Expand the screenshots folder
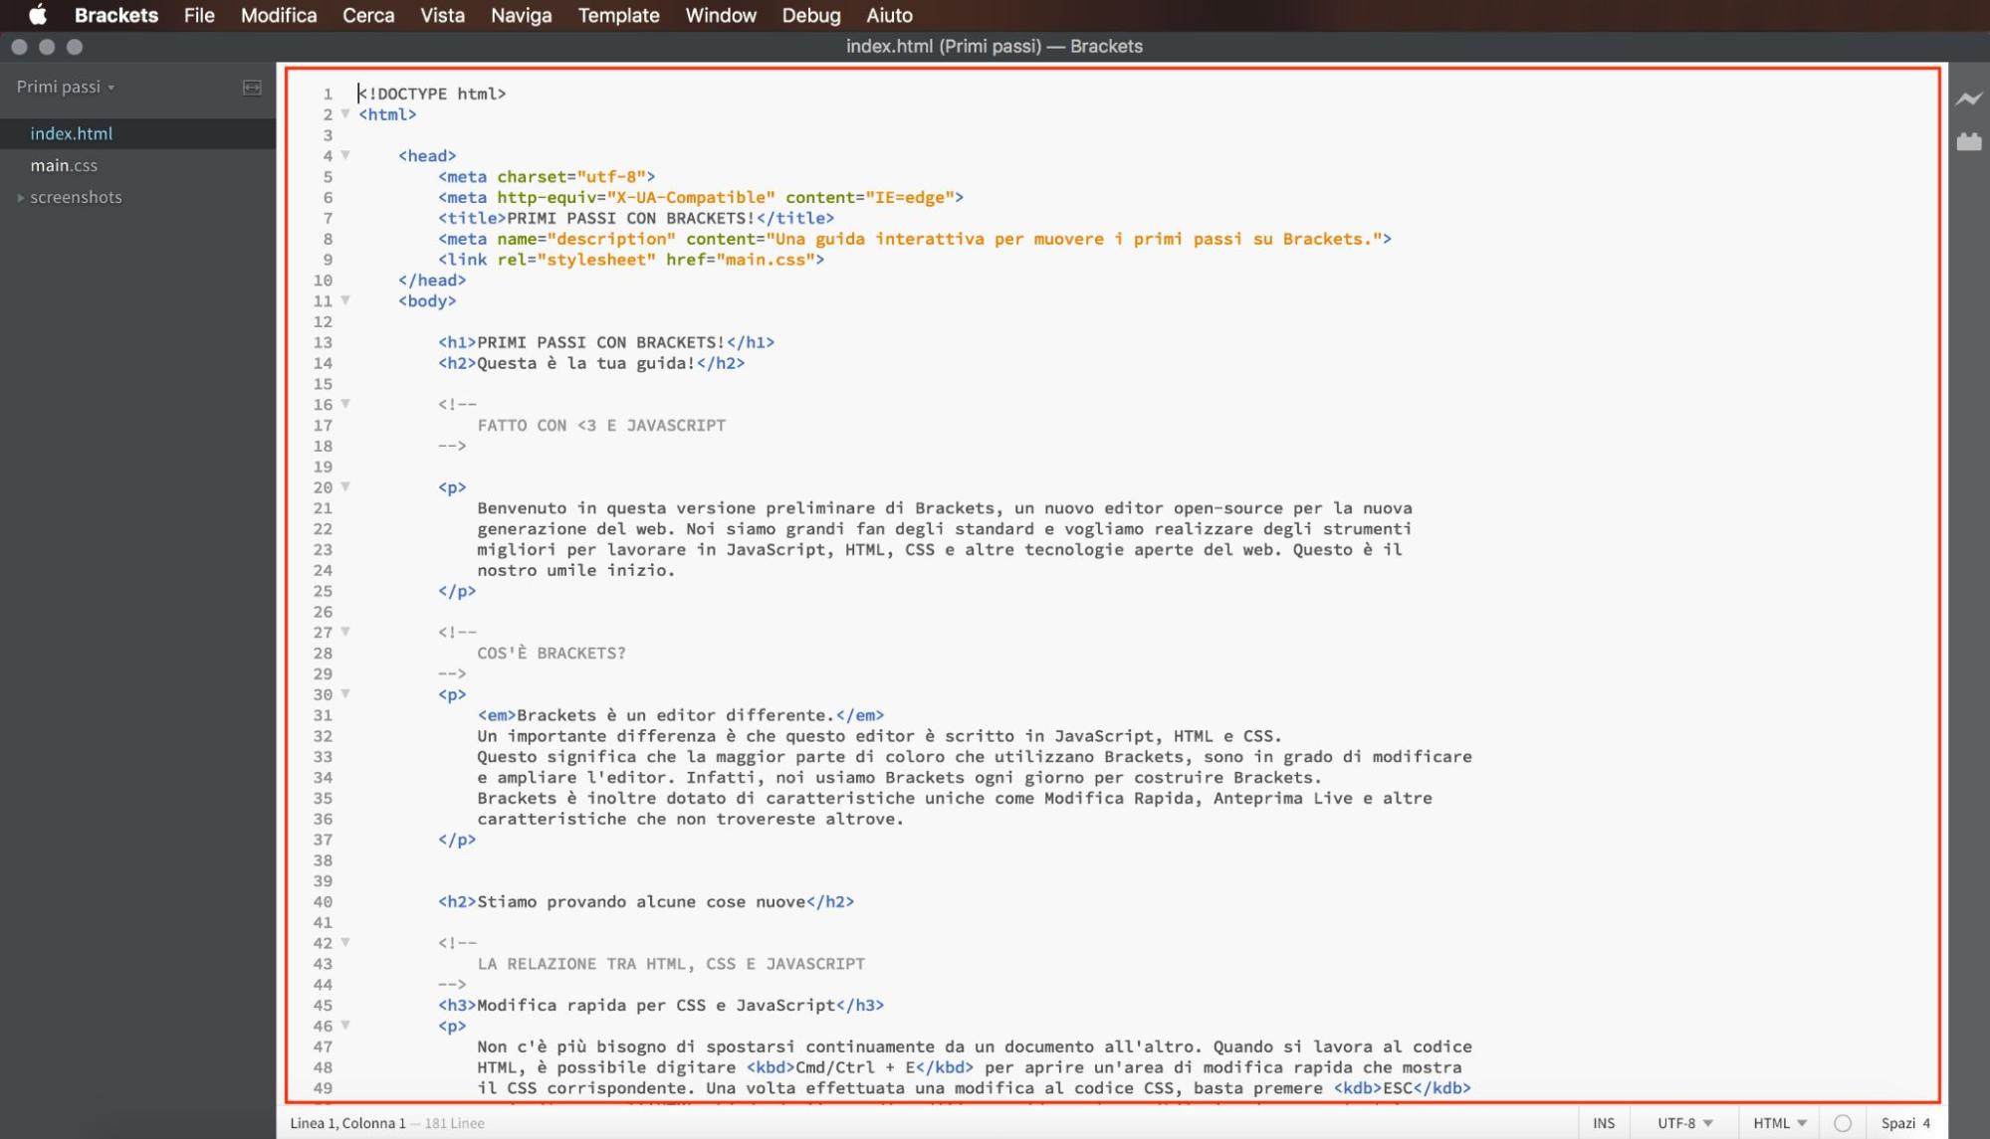The image size is (1990, 1139). click(76, 197)
